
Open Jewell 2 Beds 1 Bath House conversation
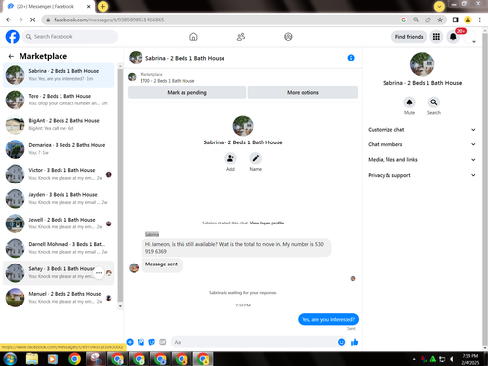point(59,224)
